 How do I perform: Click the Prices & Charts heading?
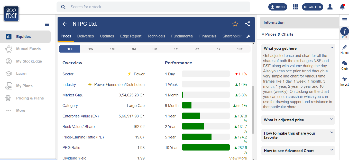click(x=279, y=34)
